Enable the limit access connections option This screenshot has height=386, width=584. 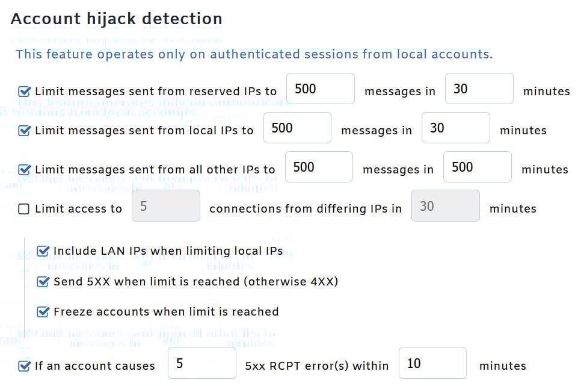click(x=24, y=208)
